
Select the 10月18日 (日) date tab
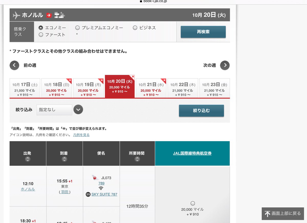coord(57,88)
